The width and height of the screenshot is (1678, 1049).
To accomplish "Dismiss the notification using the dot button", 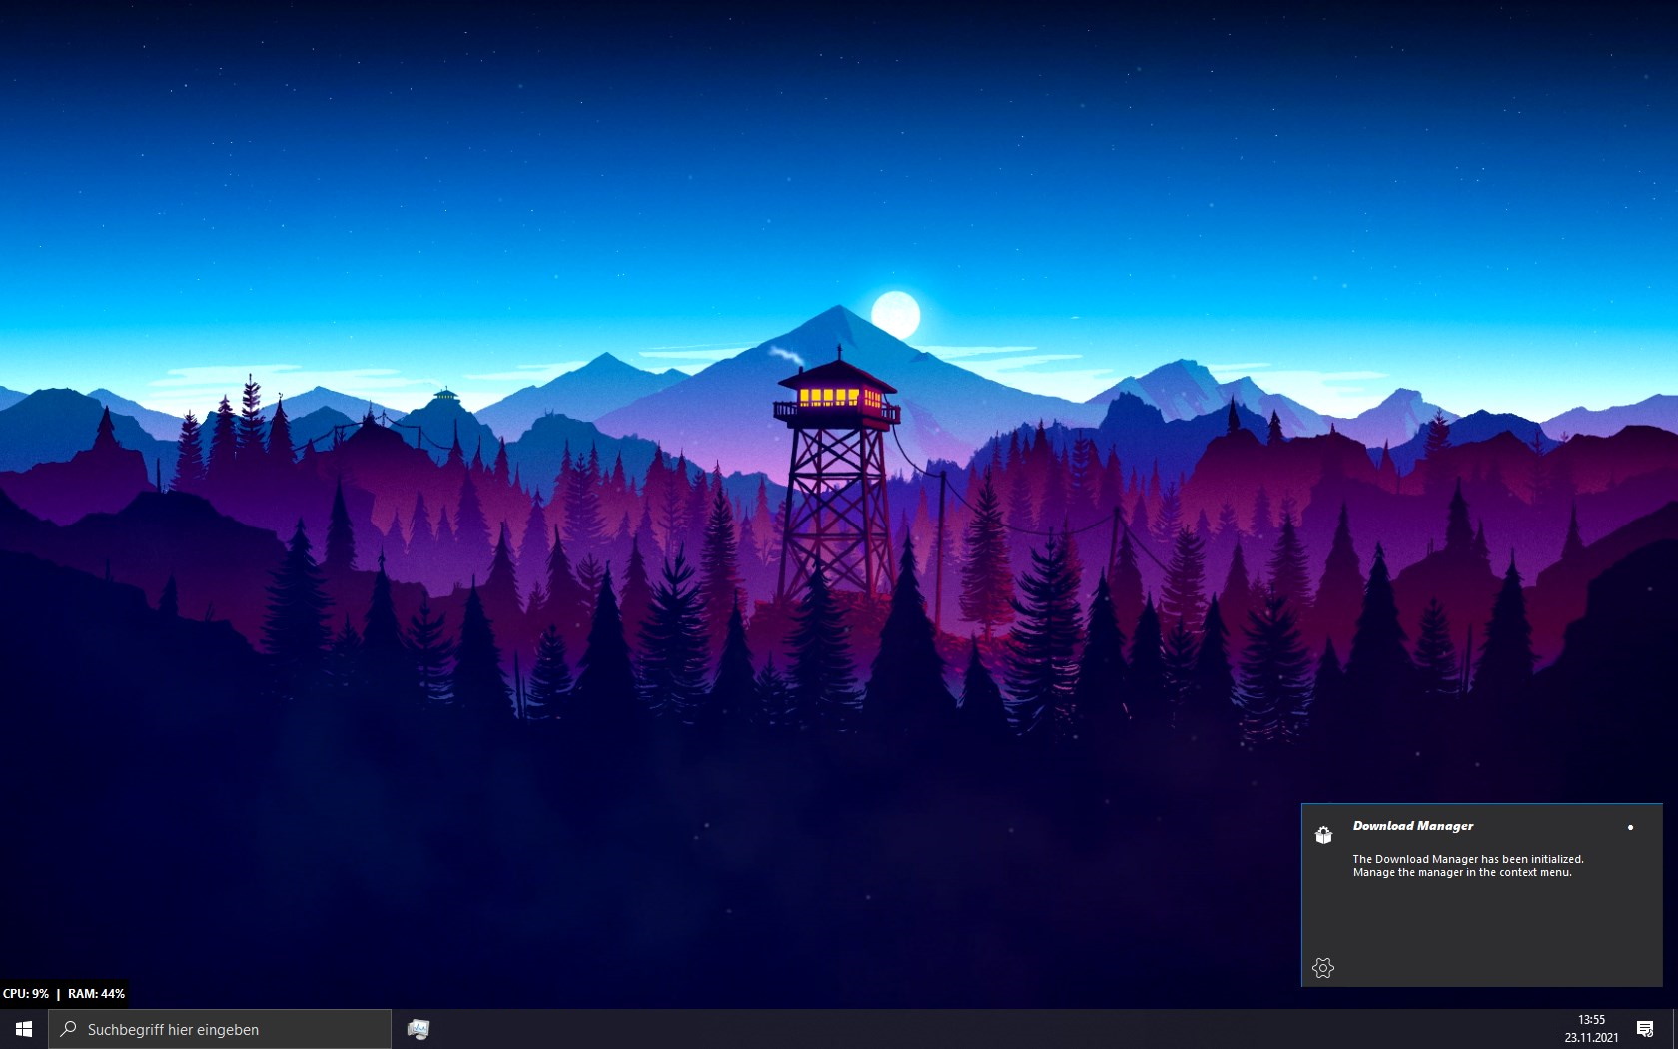I will coord(1630,827).
